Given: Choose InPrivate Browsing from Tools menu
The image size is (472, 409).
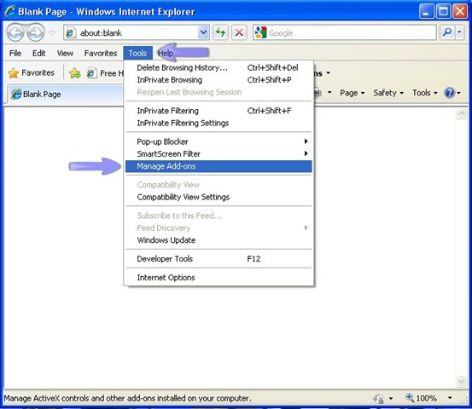Looking at the screenshot, I should point(219,80).
